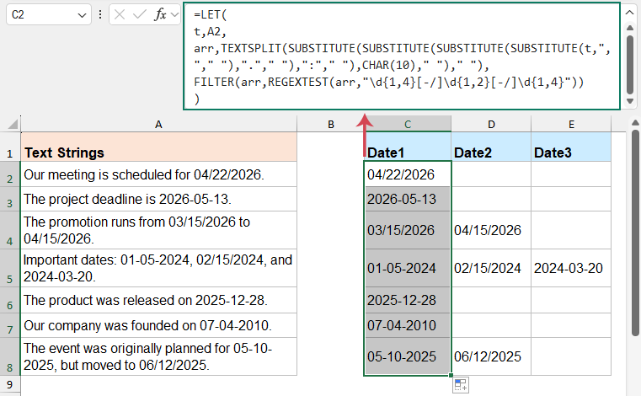Select row 2 header
The width and height of the screenshot is (641, 396).
click(x=10, y=174)
